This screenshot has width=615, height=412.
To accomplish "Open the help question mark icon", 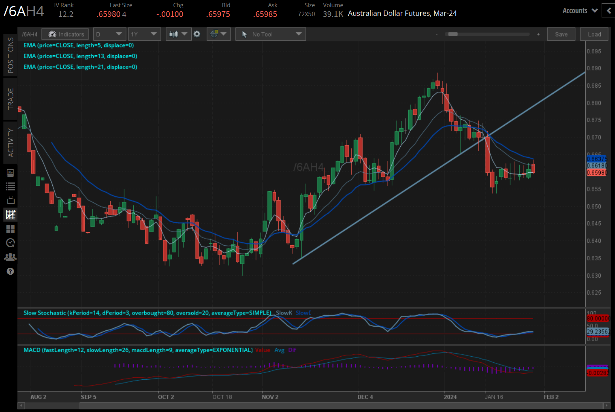I will click(10, 271).
